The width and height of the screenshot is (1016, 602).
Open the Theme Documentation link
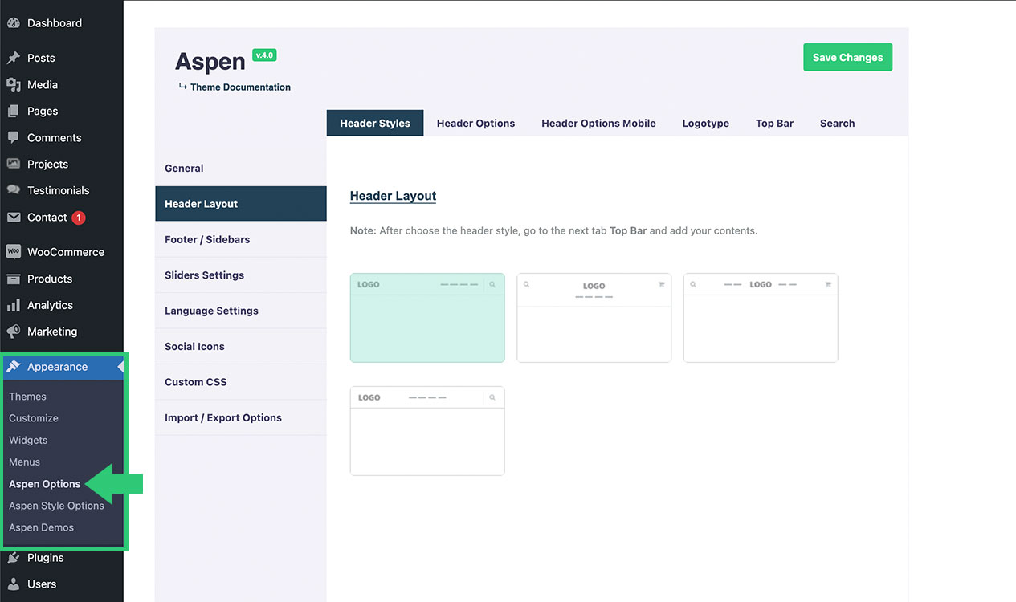tap(240, 87)
